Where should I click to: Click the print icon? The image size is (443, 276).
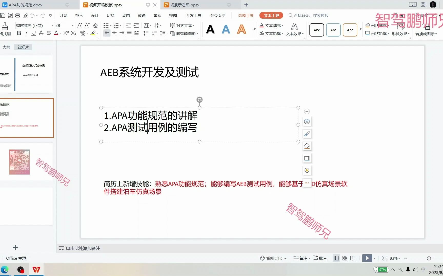[x=17, y=15]
